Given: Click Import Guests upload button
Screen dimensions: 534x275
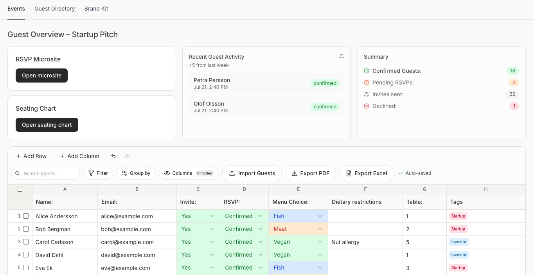Looking at the screenshot, I should 252,173.
